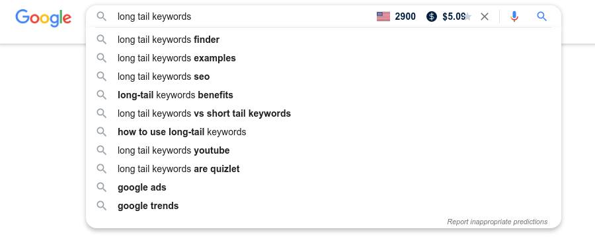Image resolution: width=595 pixels, height=246 pixels.
Task: Click into the search input field
Action: pos(243,16)
